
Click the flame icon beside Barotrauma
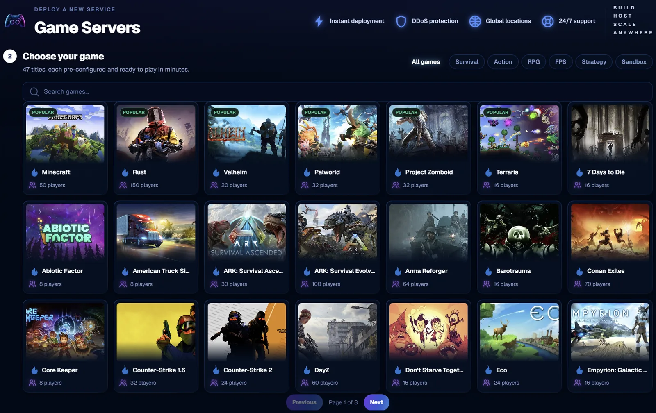pyautogui.click(x=488, y=271)
